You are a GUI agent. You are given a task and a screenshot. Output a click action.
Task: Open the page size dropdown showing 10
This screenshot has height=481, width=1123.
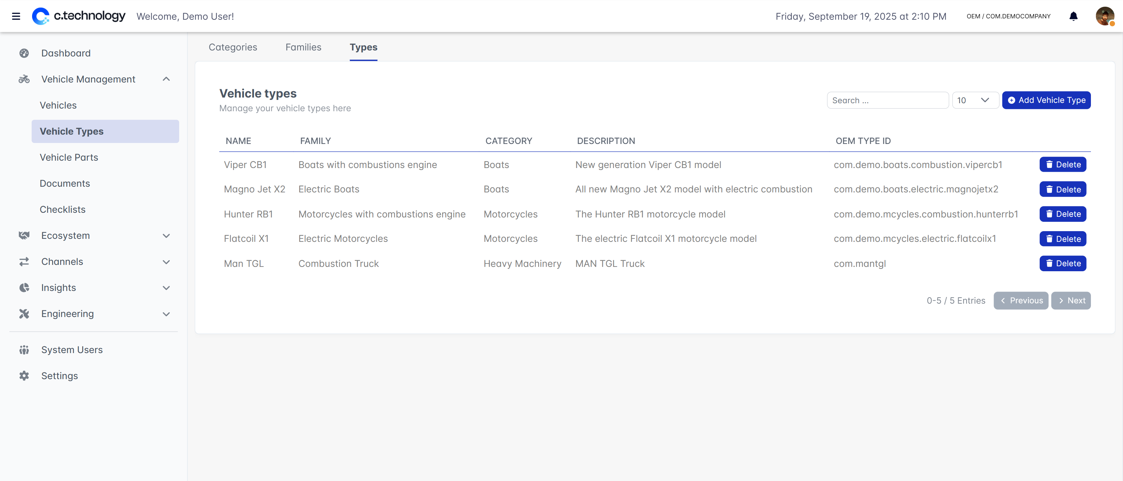(975, 100)
